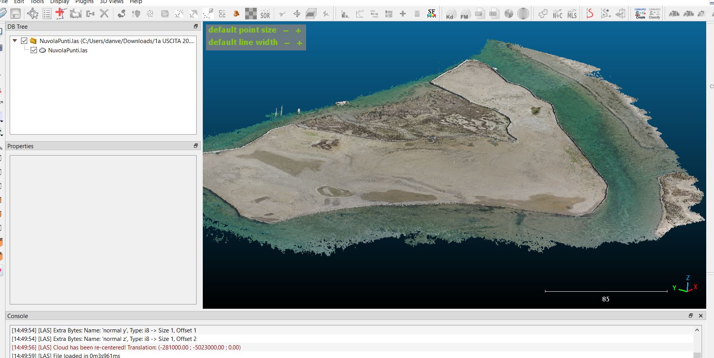Collapse the NuvolaPunti.las tree node
The height and width of the screenshot is (358, 714).
point(14,40)
